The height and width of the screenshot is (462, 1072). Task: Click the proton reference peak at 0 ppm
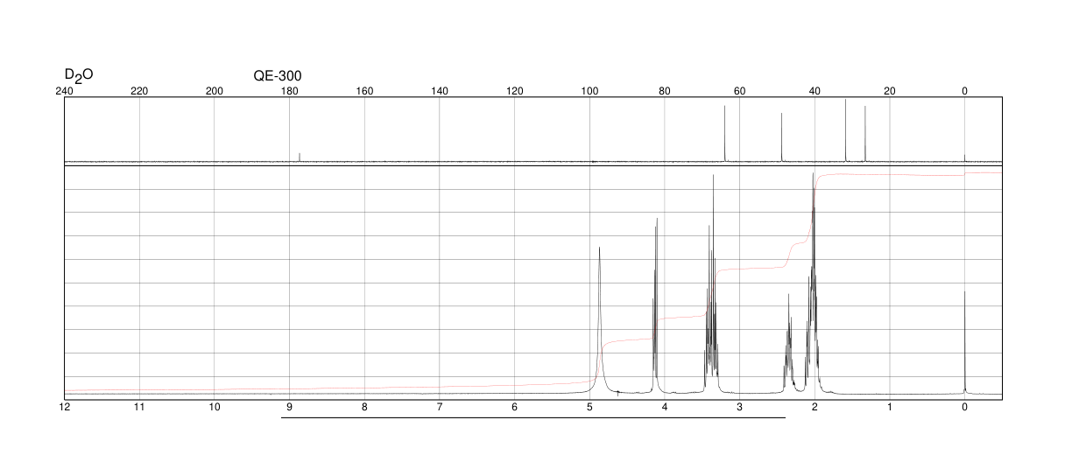tap(965, 342)
